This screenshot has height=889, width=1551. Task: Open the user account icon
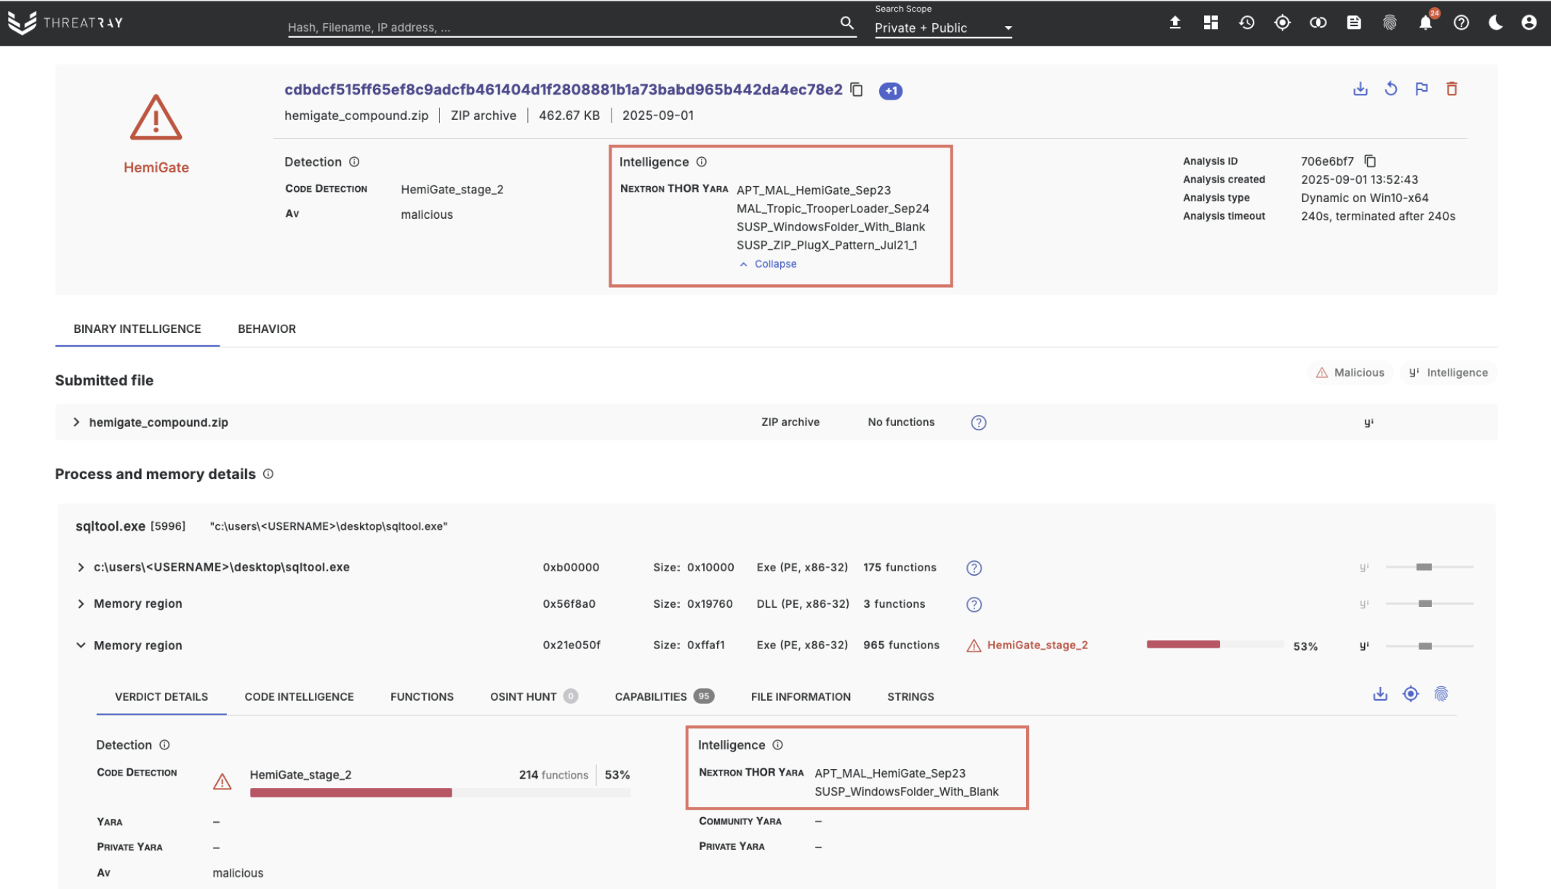click(1528, 23)
